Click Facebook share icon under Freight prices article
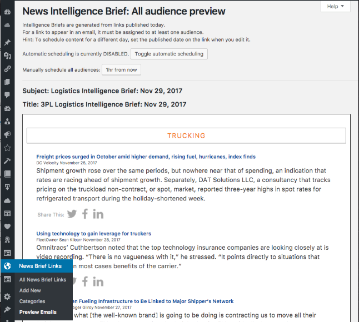Screen dimensions: 359x322 (x=85, y=214)
